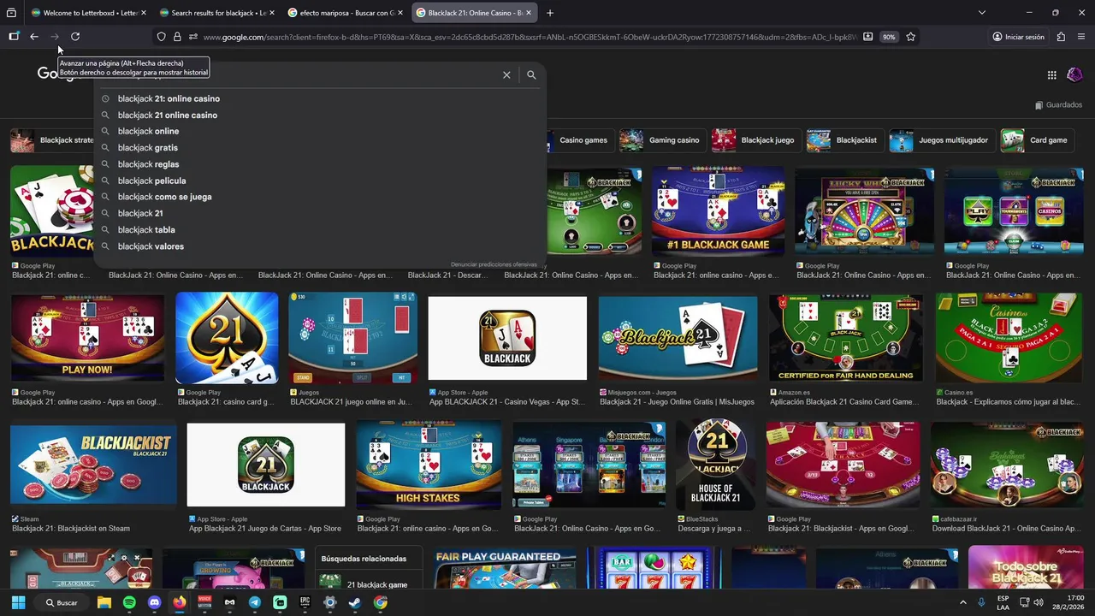Open the list all tabs dropdown
The width and height of the screenshot is (1095, 616).
tap(982, 13)
